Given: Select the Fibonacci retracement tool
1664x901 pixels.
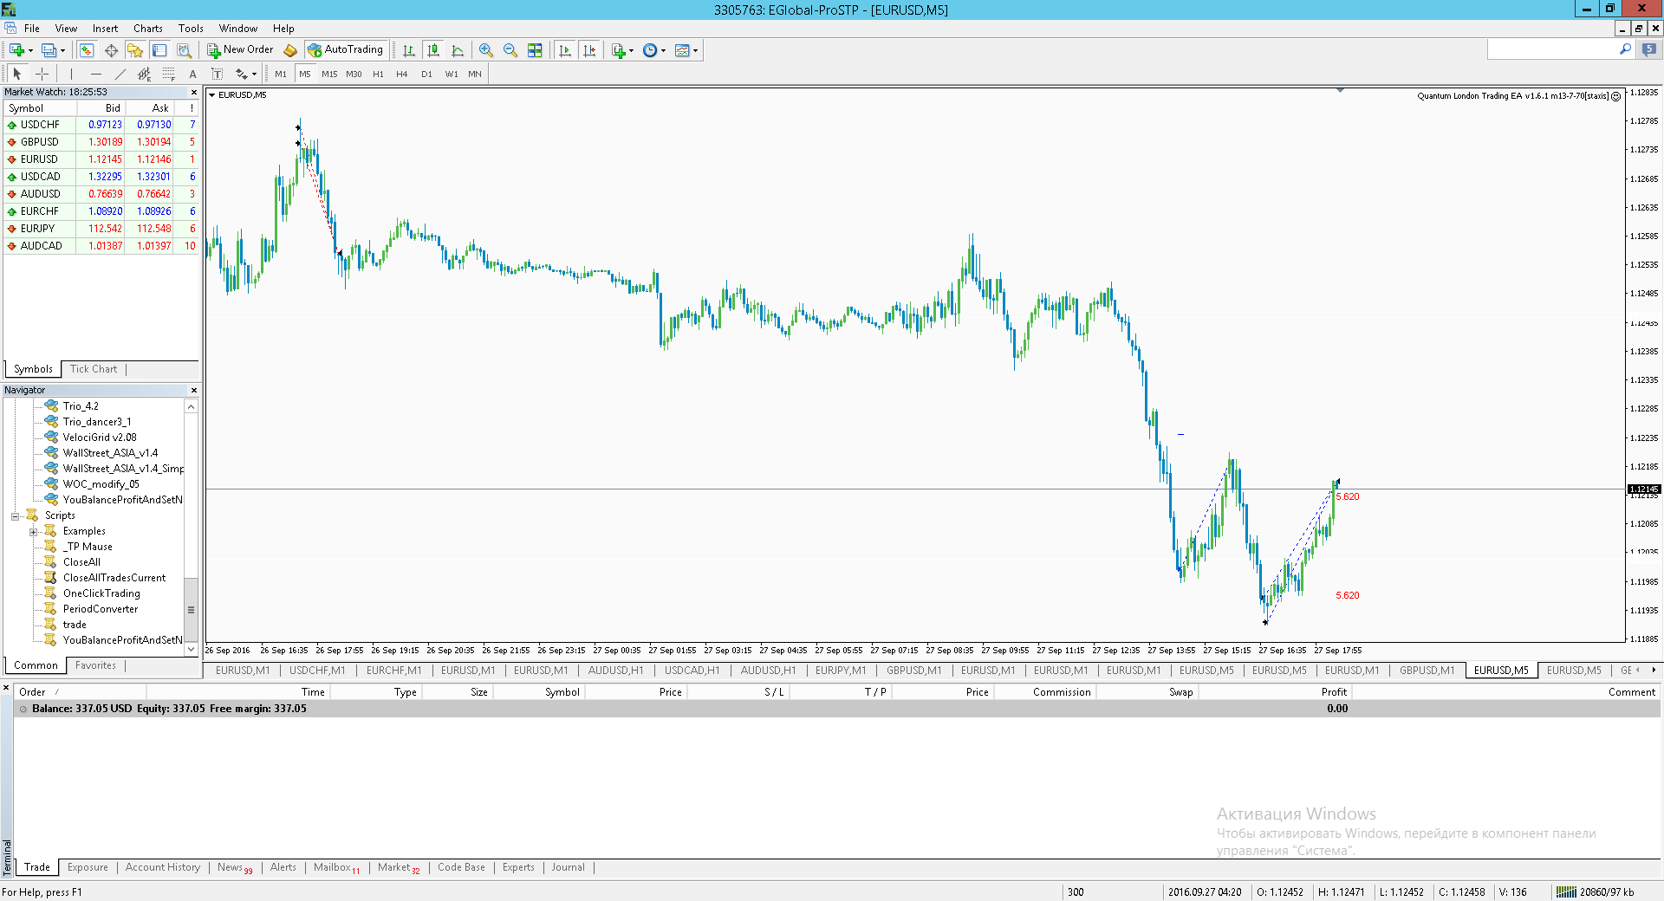Looking at the screenshot, I should [x=168, y=74].
